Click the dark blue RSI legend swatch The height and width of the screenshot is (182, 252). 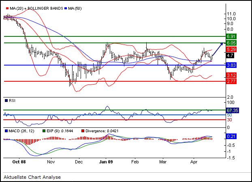coord(6,101)
